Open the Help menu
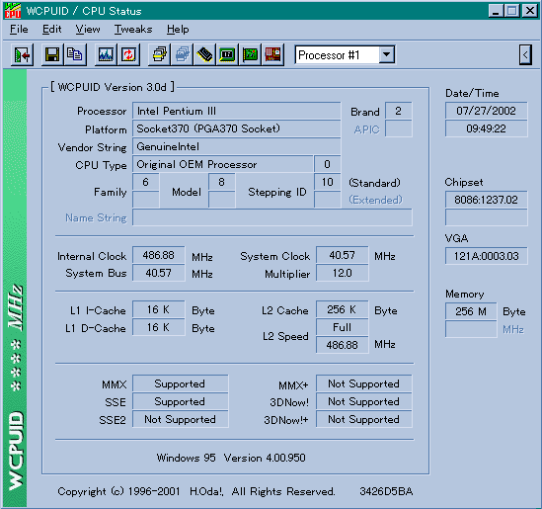The width and height of the screenshot is (542, 509). click(178, 30)
